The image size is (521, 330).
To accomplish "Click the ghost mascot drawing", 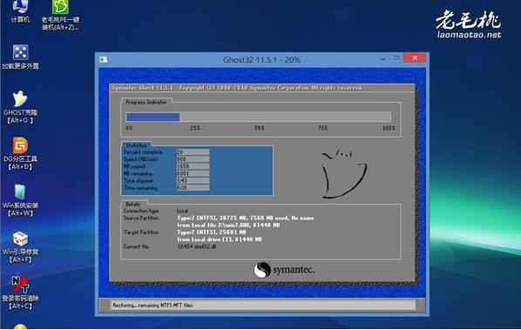I will click(x=343, y=174).
